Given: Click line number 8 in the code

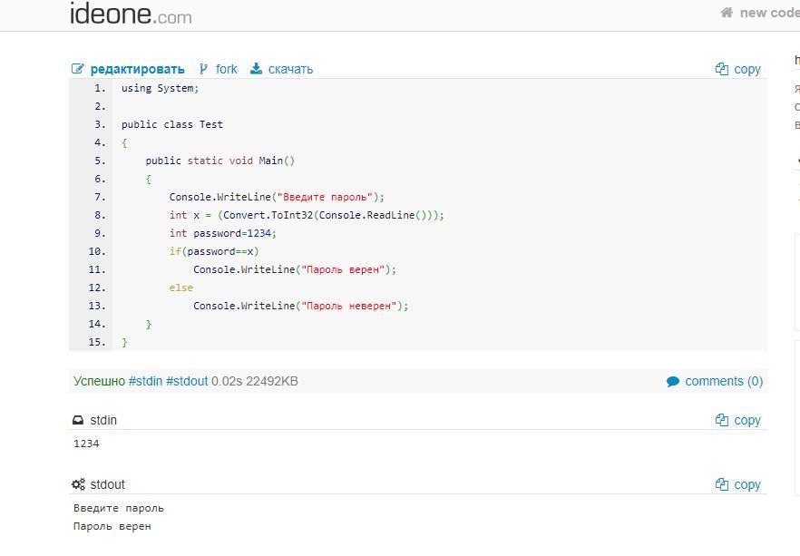Looking at the screenshot, I should tap(98, 215).
